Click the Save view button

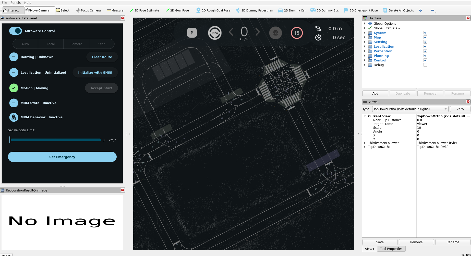[x=380, y=242]
